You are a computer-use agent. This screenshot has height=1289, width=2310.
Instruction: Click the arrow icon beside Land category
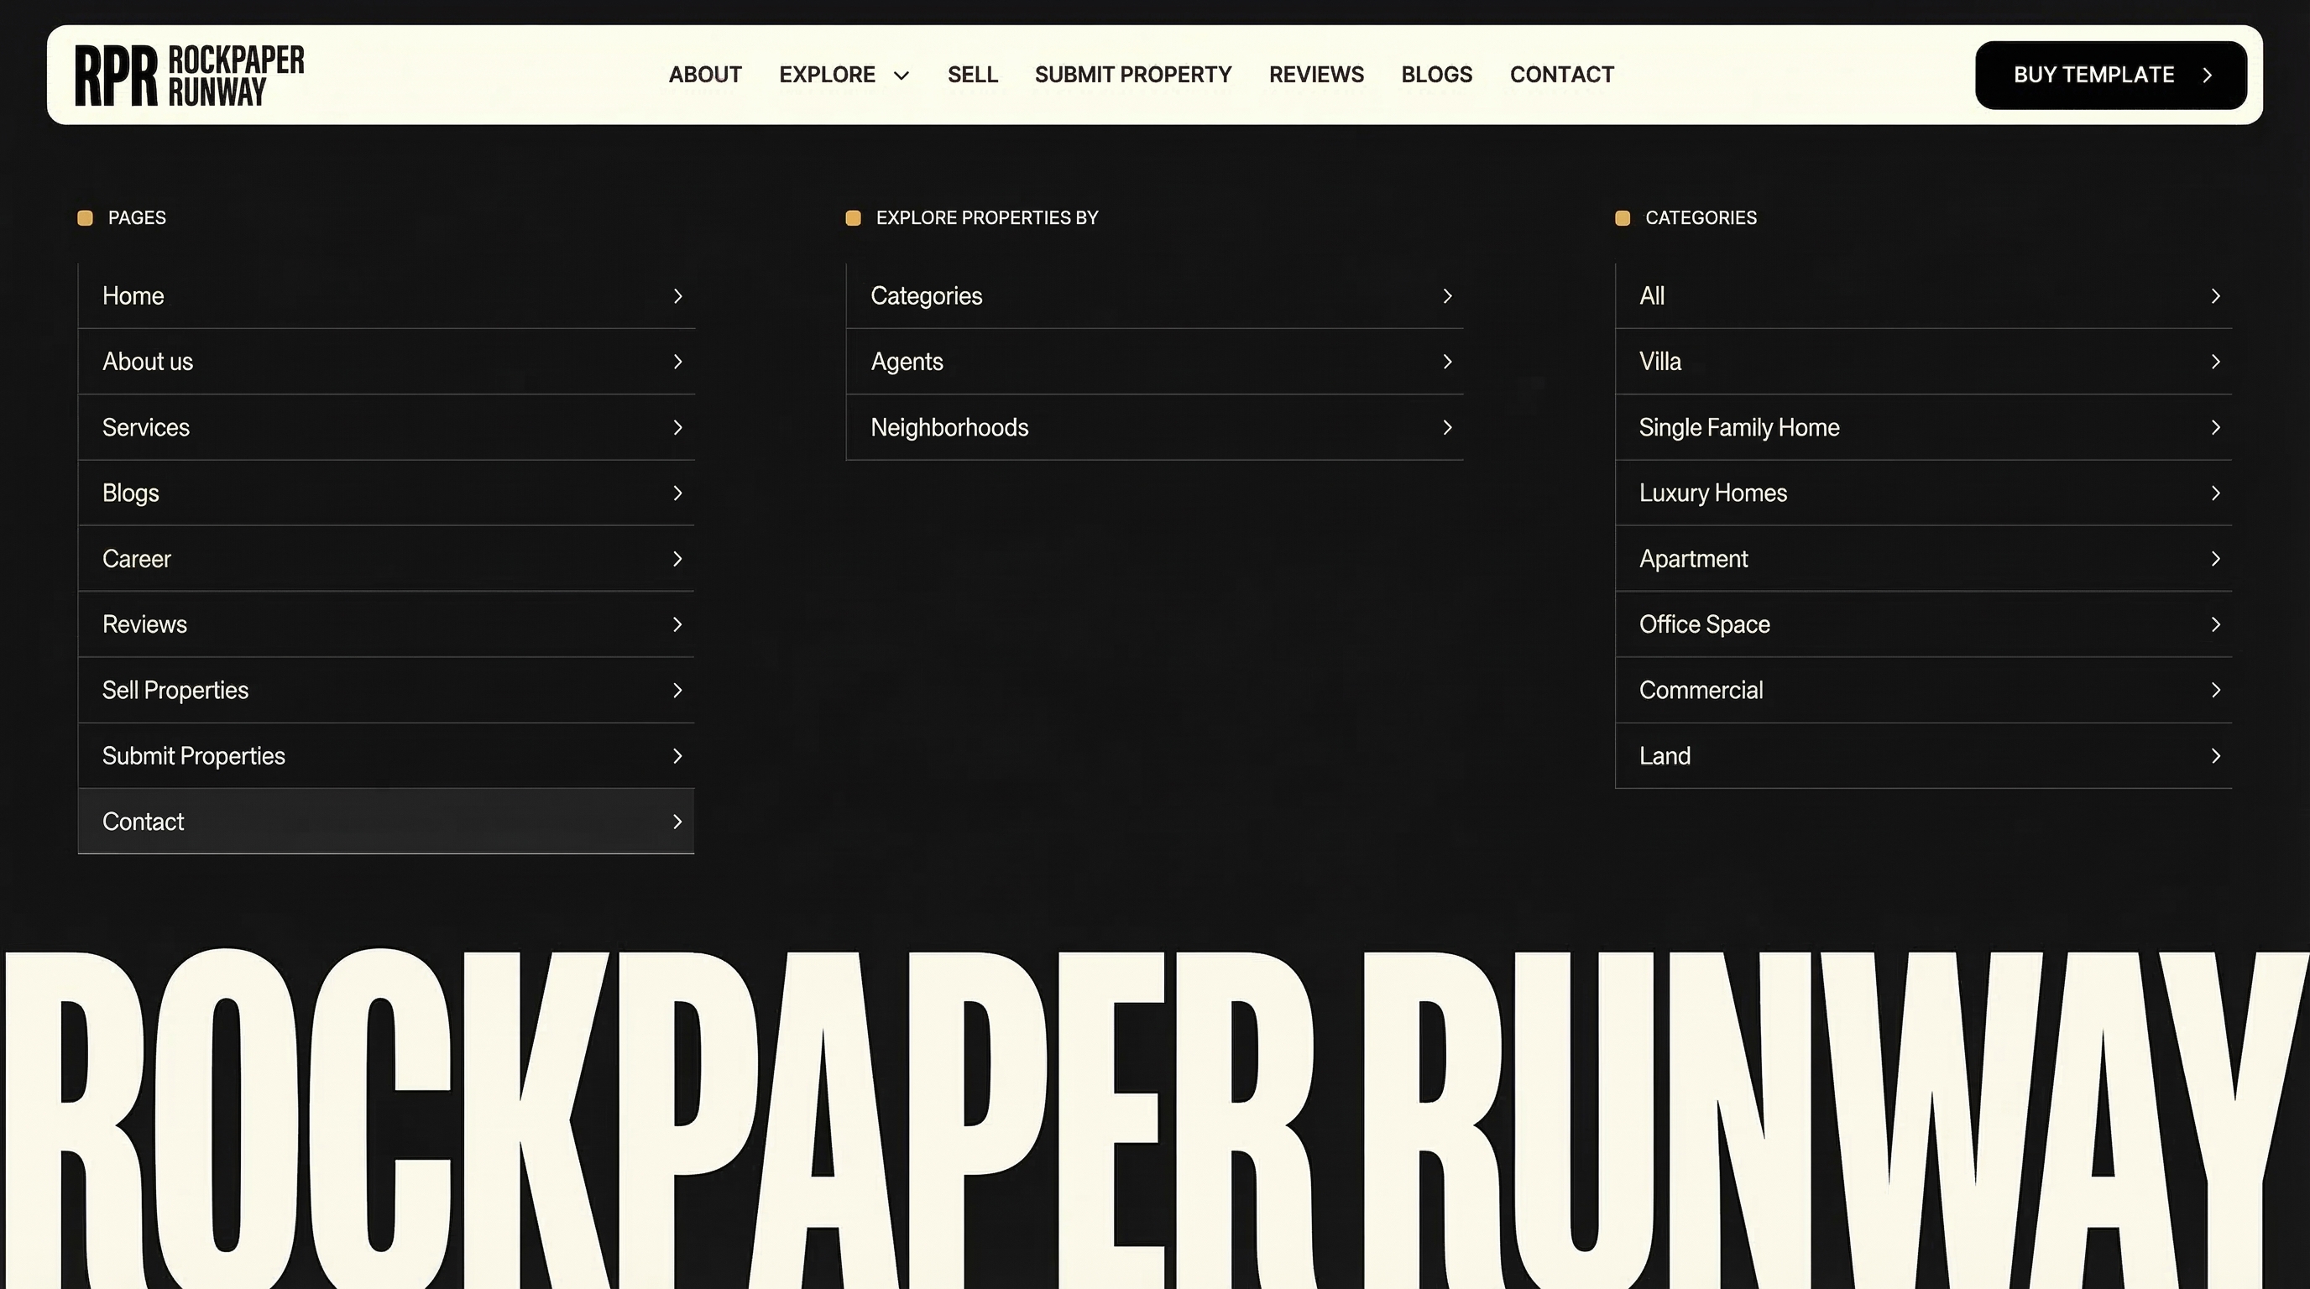click(x=2215, y=755)
